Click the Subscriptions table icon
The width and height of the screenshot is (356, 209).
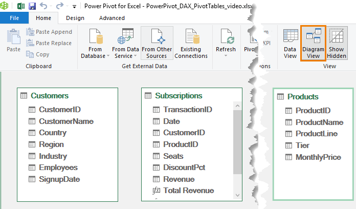(148, 96)
